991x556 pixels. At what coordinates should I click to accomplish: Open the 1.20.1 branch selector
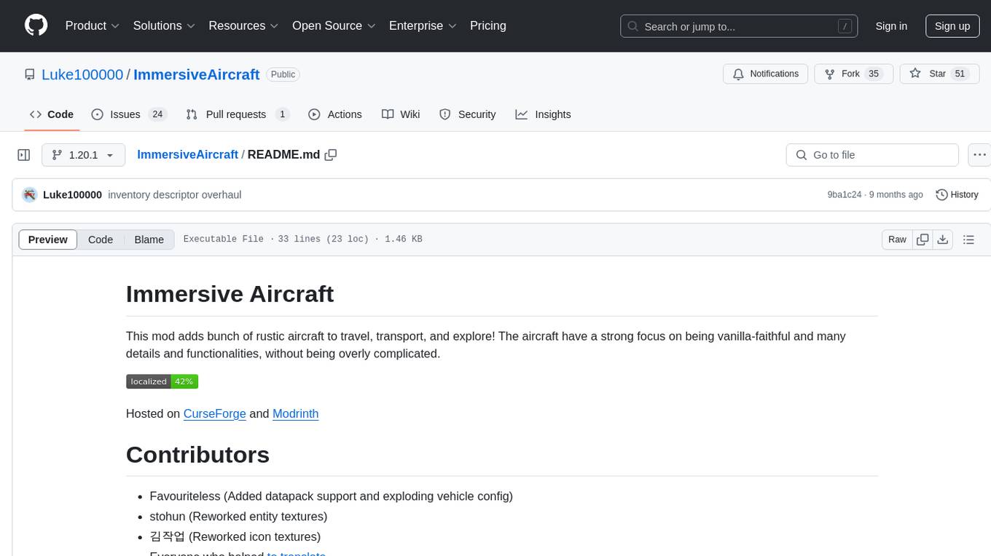coord(83,155)
